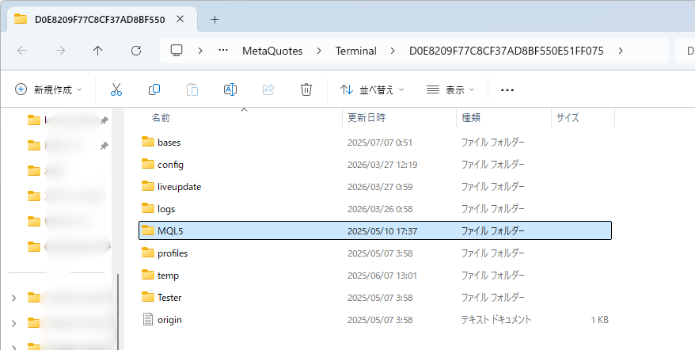Screen dimensions: 695x350
Task: Go up one folder level arrow
Action: pos(98,51)
